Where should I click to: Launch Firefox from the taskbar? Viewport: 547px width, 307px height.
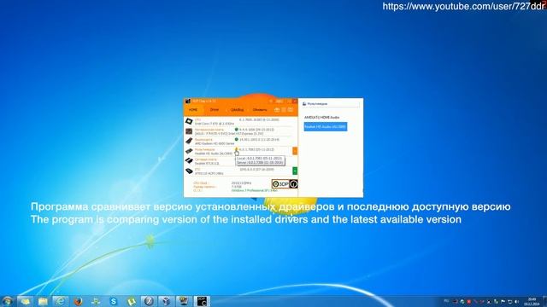tap(78, 301)
